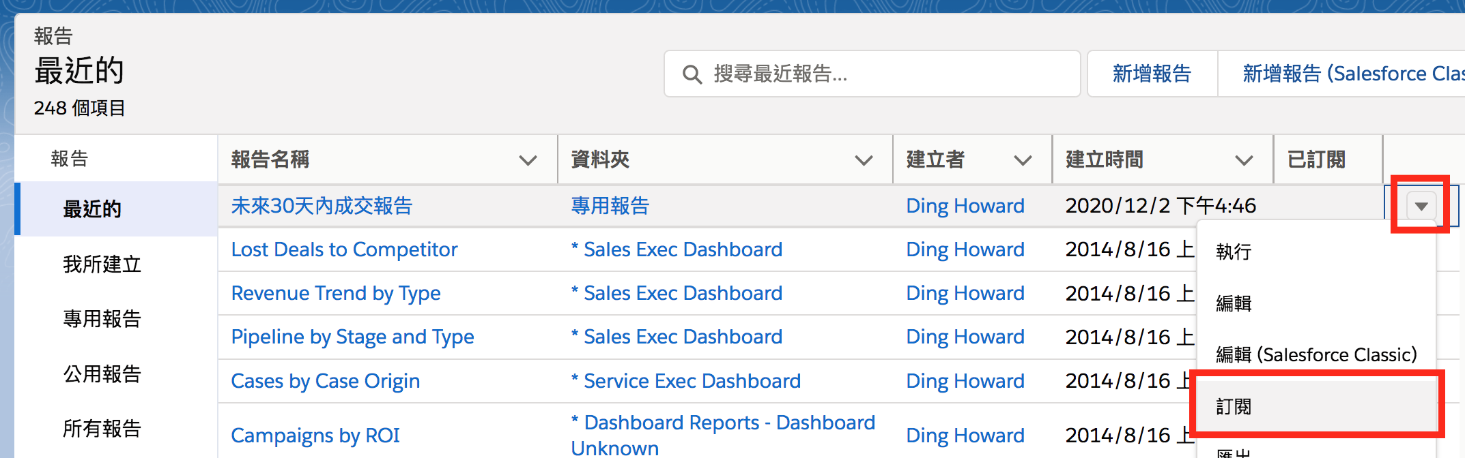Select 編輯 from the action menu
Screen dimensions: 1465x458
pos(1233,303)
